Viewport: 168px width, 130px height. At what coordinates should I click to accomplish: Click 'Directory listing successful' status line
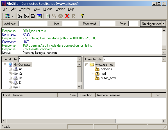[40, 53]
